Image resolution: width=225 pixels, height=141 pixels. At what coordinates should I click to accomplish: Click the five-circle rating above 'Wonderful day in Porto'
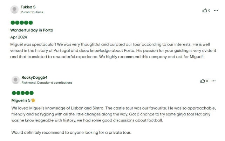point(22,23)
